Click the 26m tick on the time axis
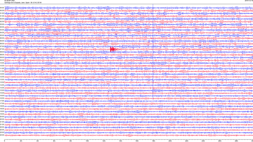 coord(220,141)
